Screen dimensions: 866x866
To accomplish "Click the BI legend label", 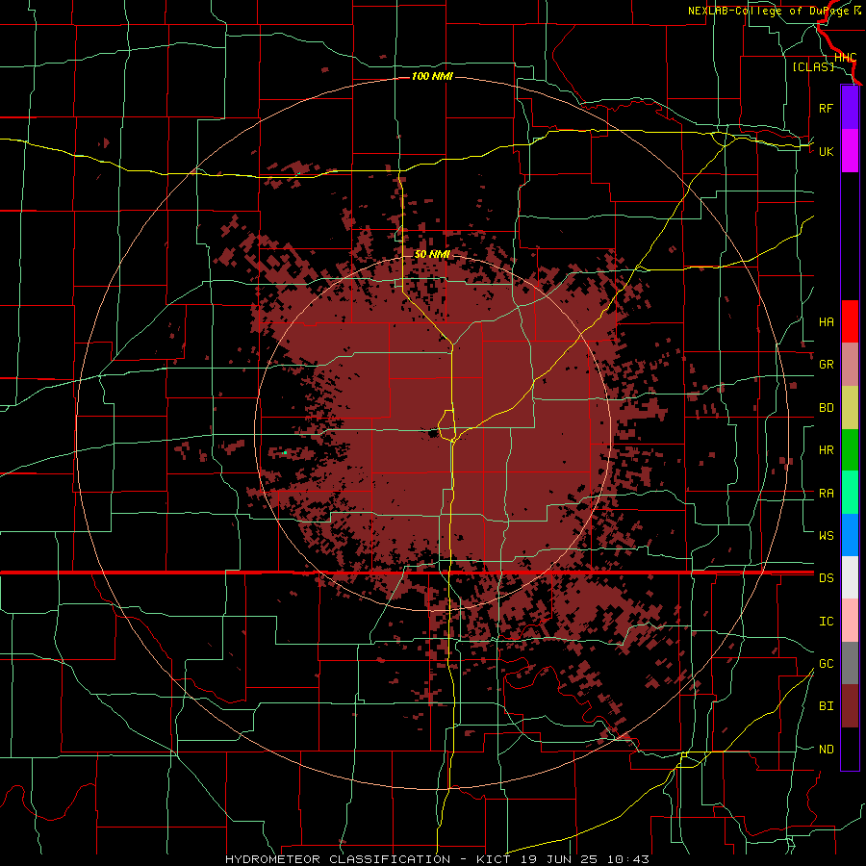I will pyautogui.click(x=826, y=706).
